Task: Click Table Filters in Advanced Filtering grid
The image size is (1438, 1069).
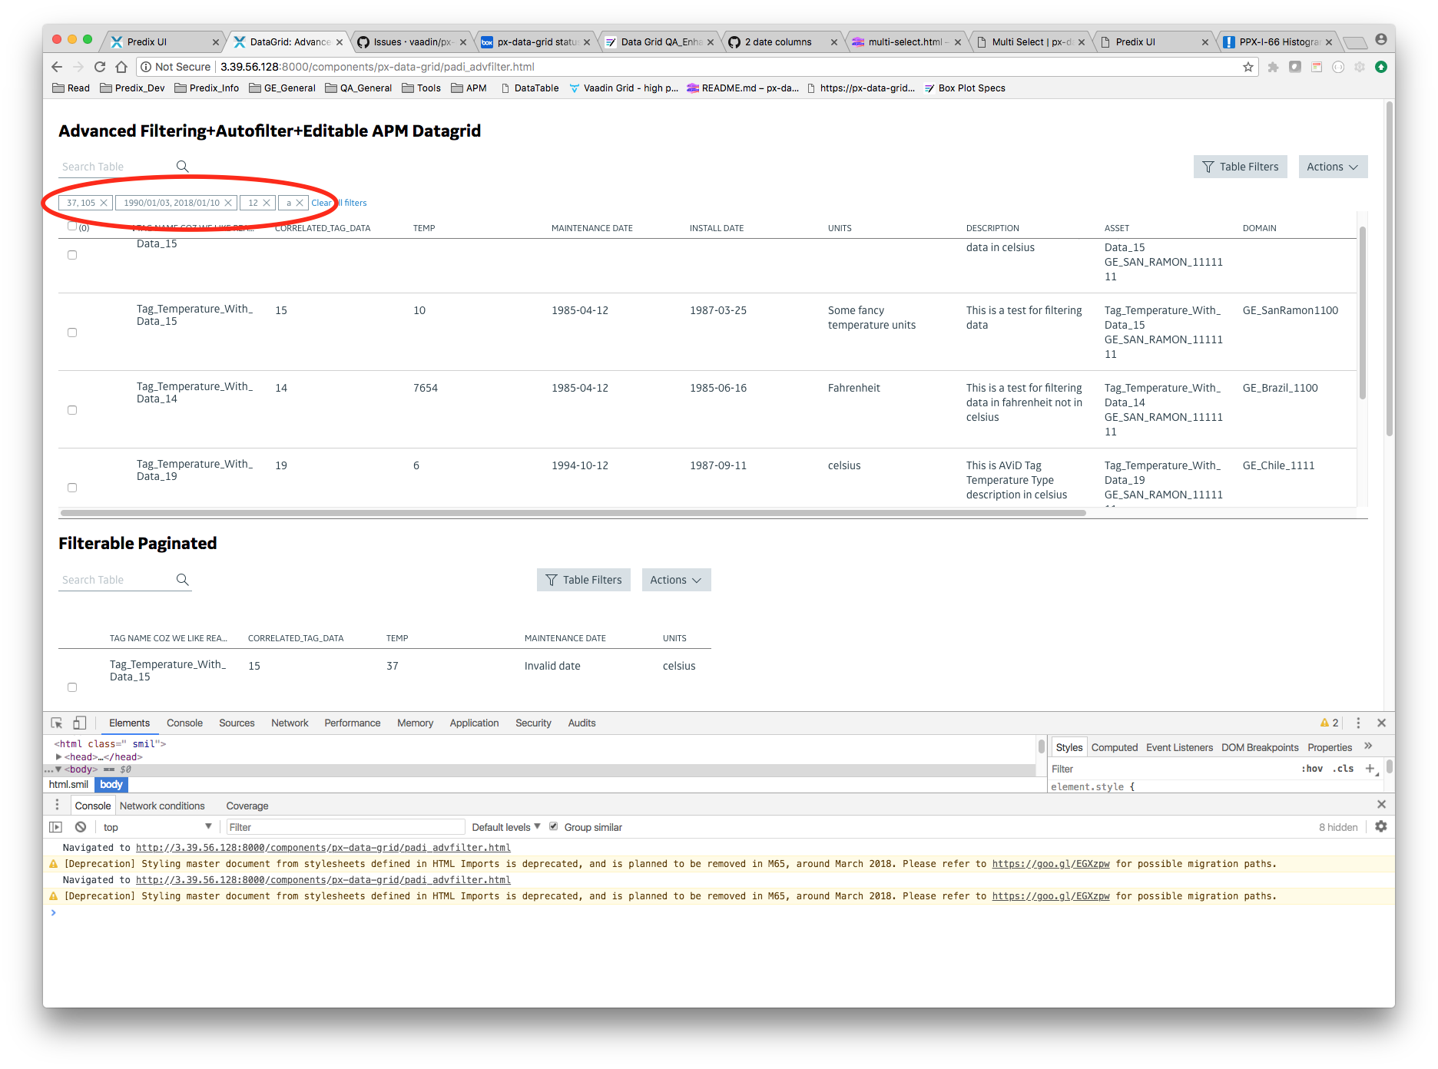Action: (x=1241, y=167)
